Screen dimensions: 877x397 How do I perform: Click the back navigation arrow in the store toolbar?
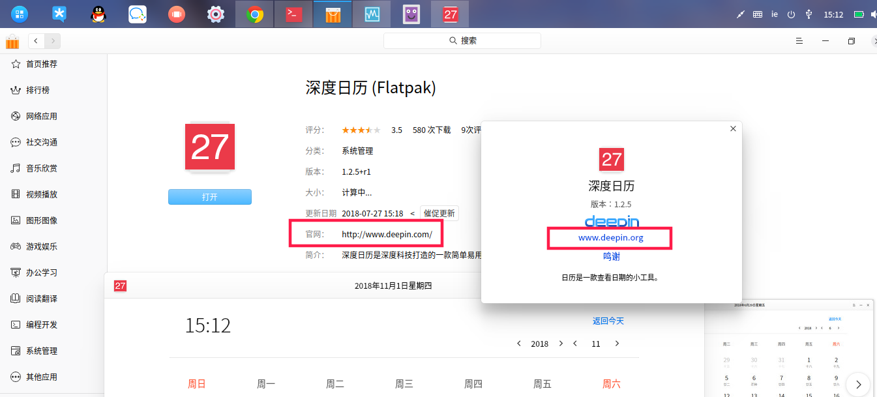[36, 40]
